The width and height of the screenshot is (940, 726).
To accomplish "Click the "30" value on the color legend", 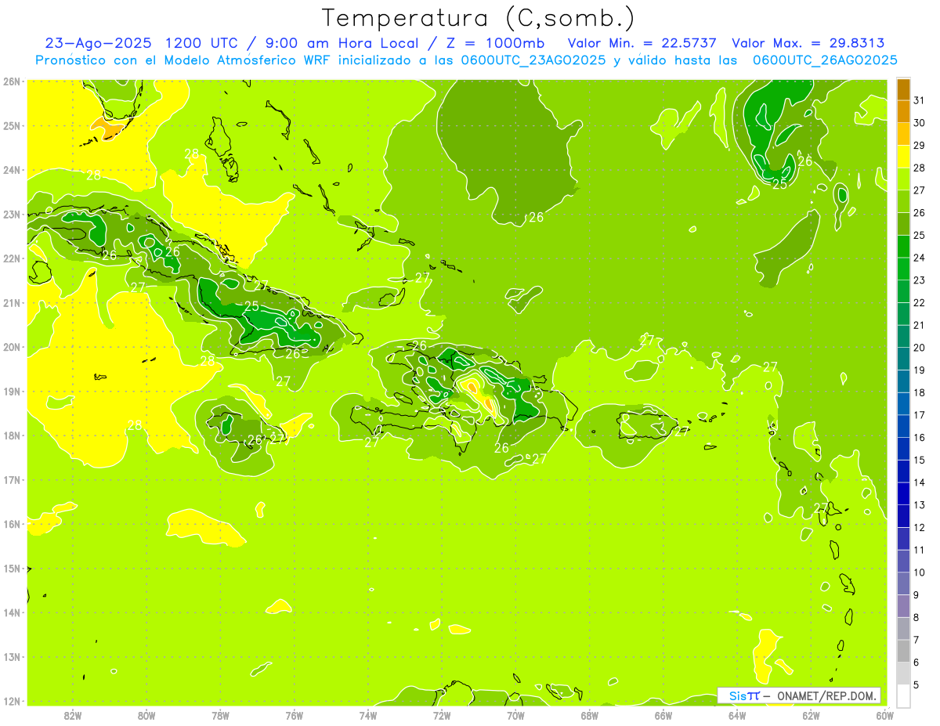I will 919,123.
